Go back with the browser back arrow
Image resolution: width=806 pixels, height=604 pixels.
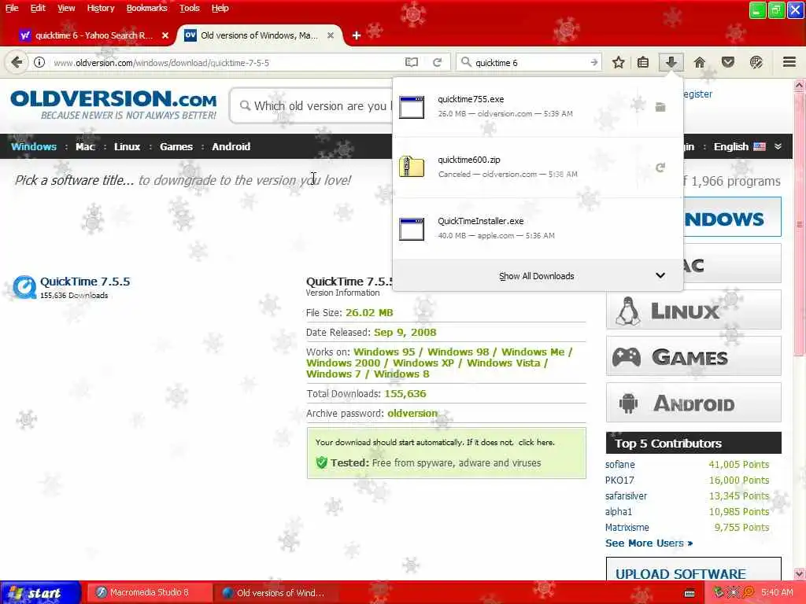click(x=17, y=63)
